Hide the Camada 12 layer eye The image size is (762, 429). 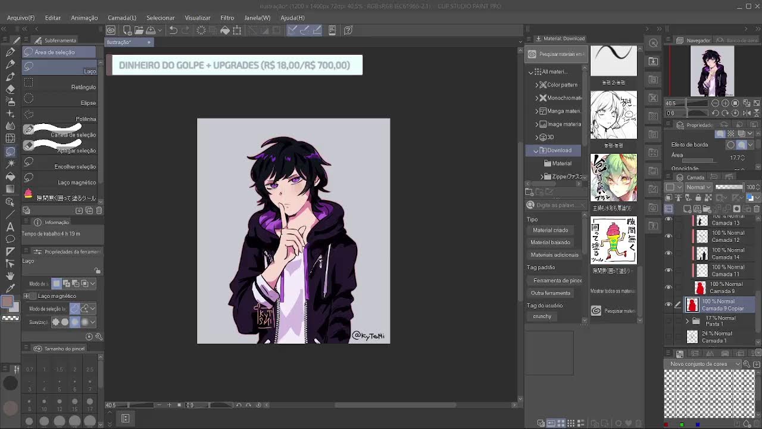tap(669, 237)
